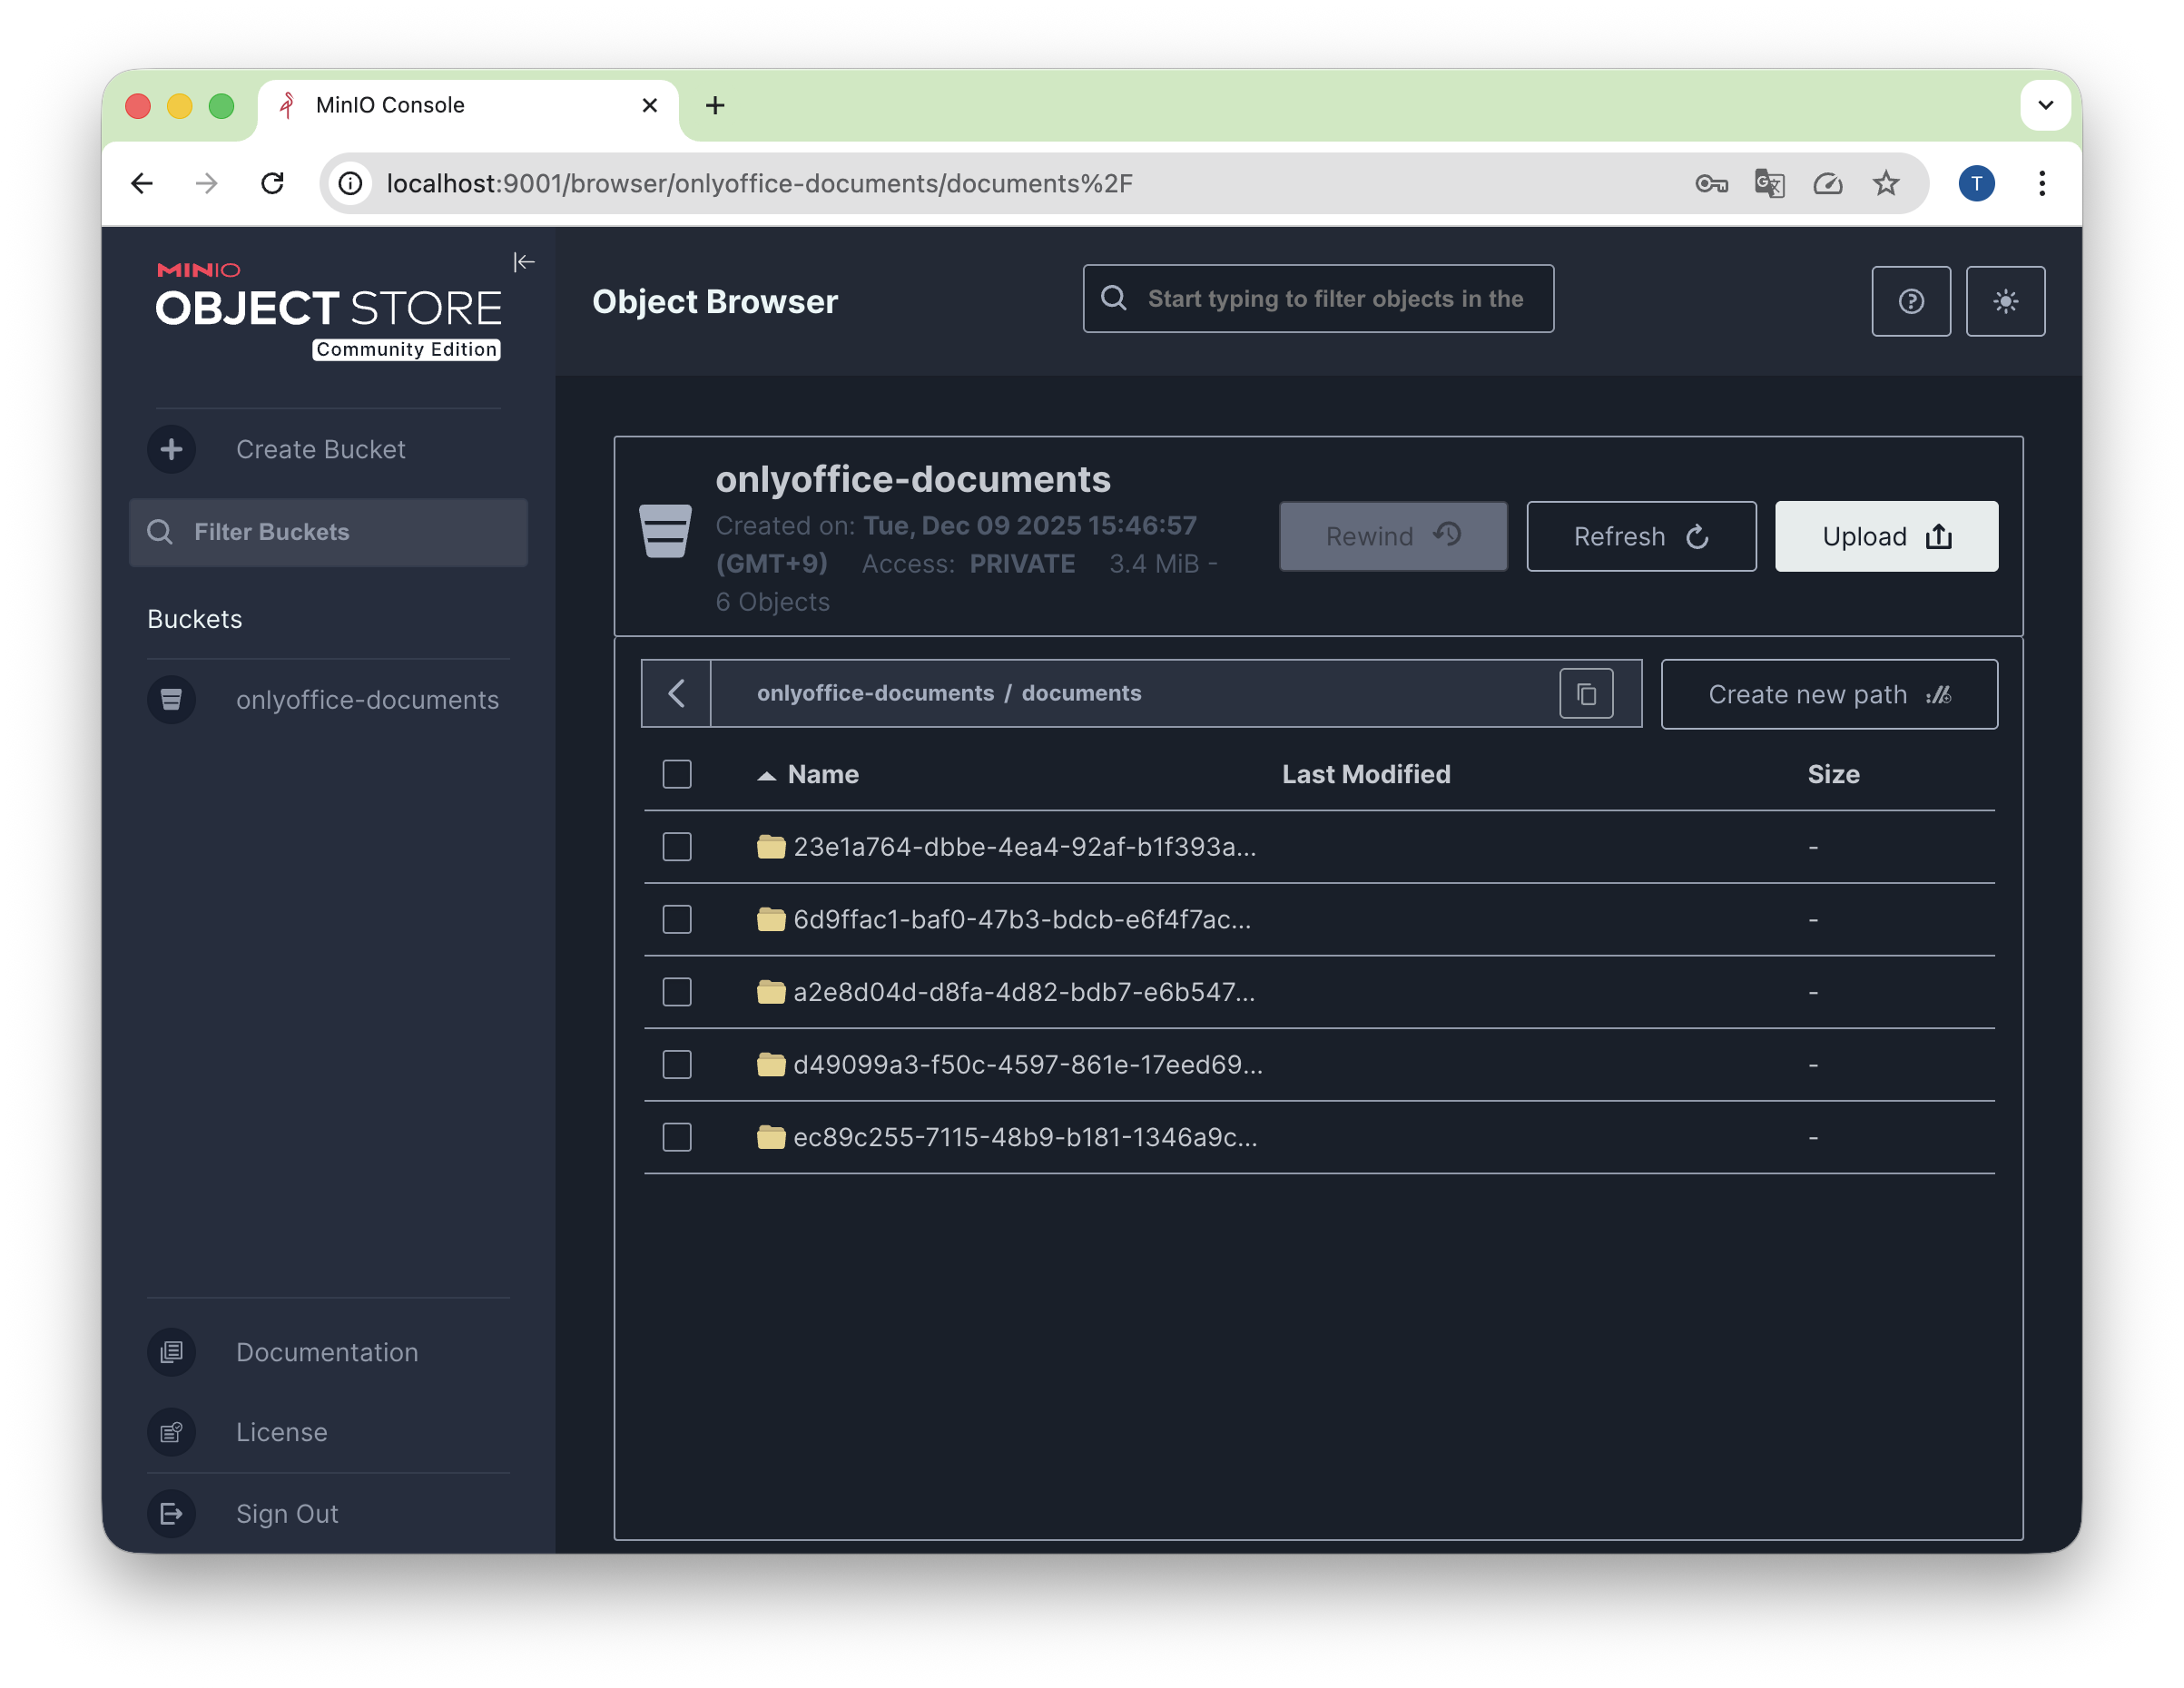
Task: Open folder ec89c255-7115-48b9-b181-1346a9c...
Action: (x=1024, y=1137)
